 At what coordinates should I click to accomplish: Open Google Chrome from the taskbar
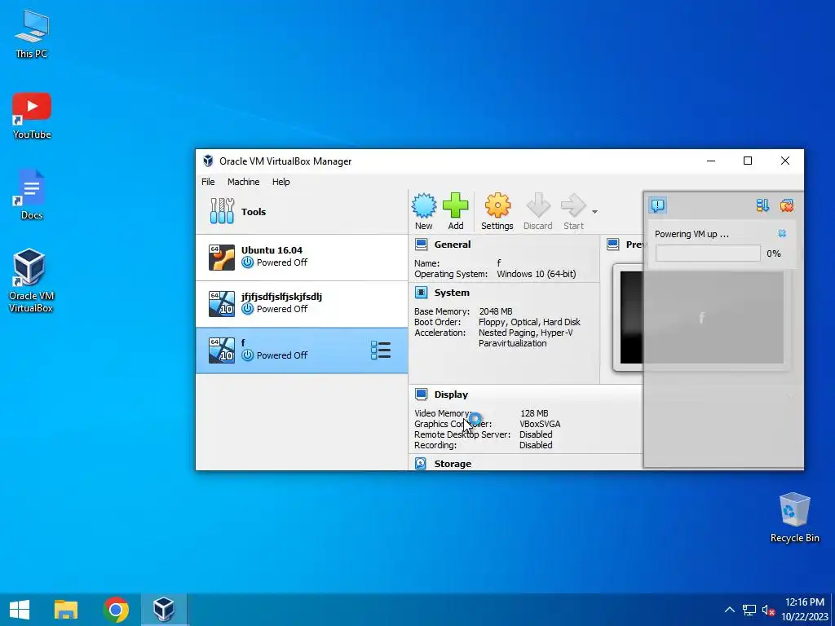coord(116,610)
